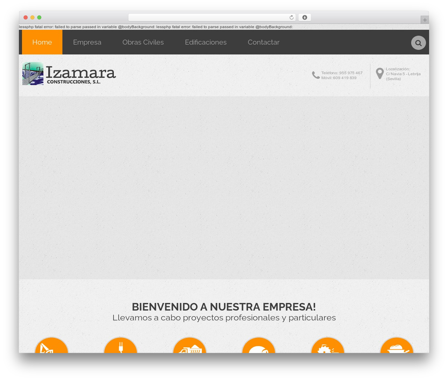The height and width of the screenshot is (380, 448).
Task: Open the Edificaciones menu item
Action: point(206,42)
